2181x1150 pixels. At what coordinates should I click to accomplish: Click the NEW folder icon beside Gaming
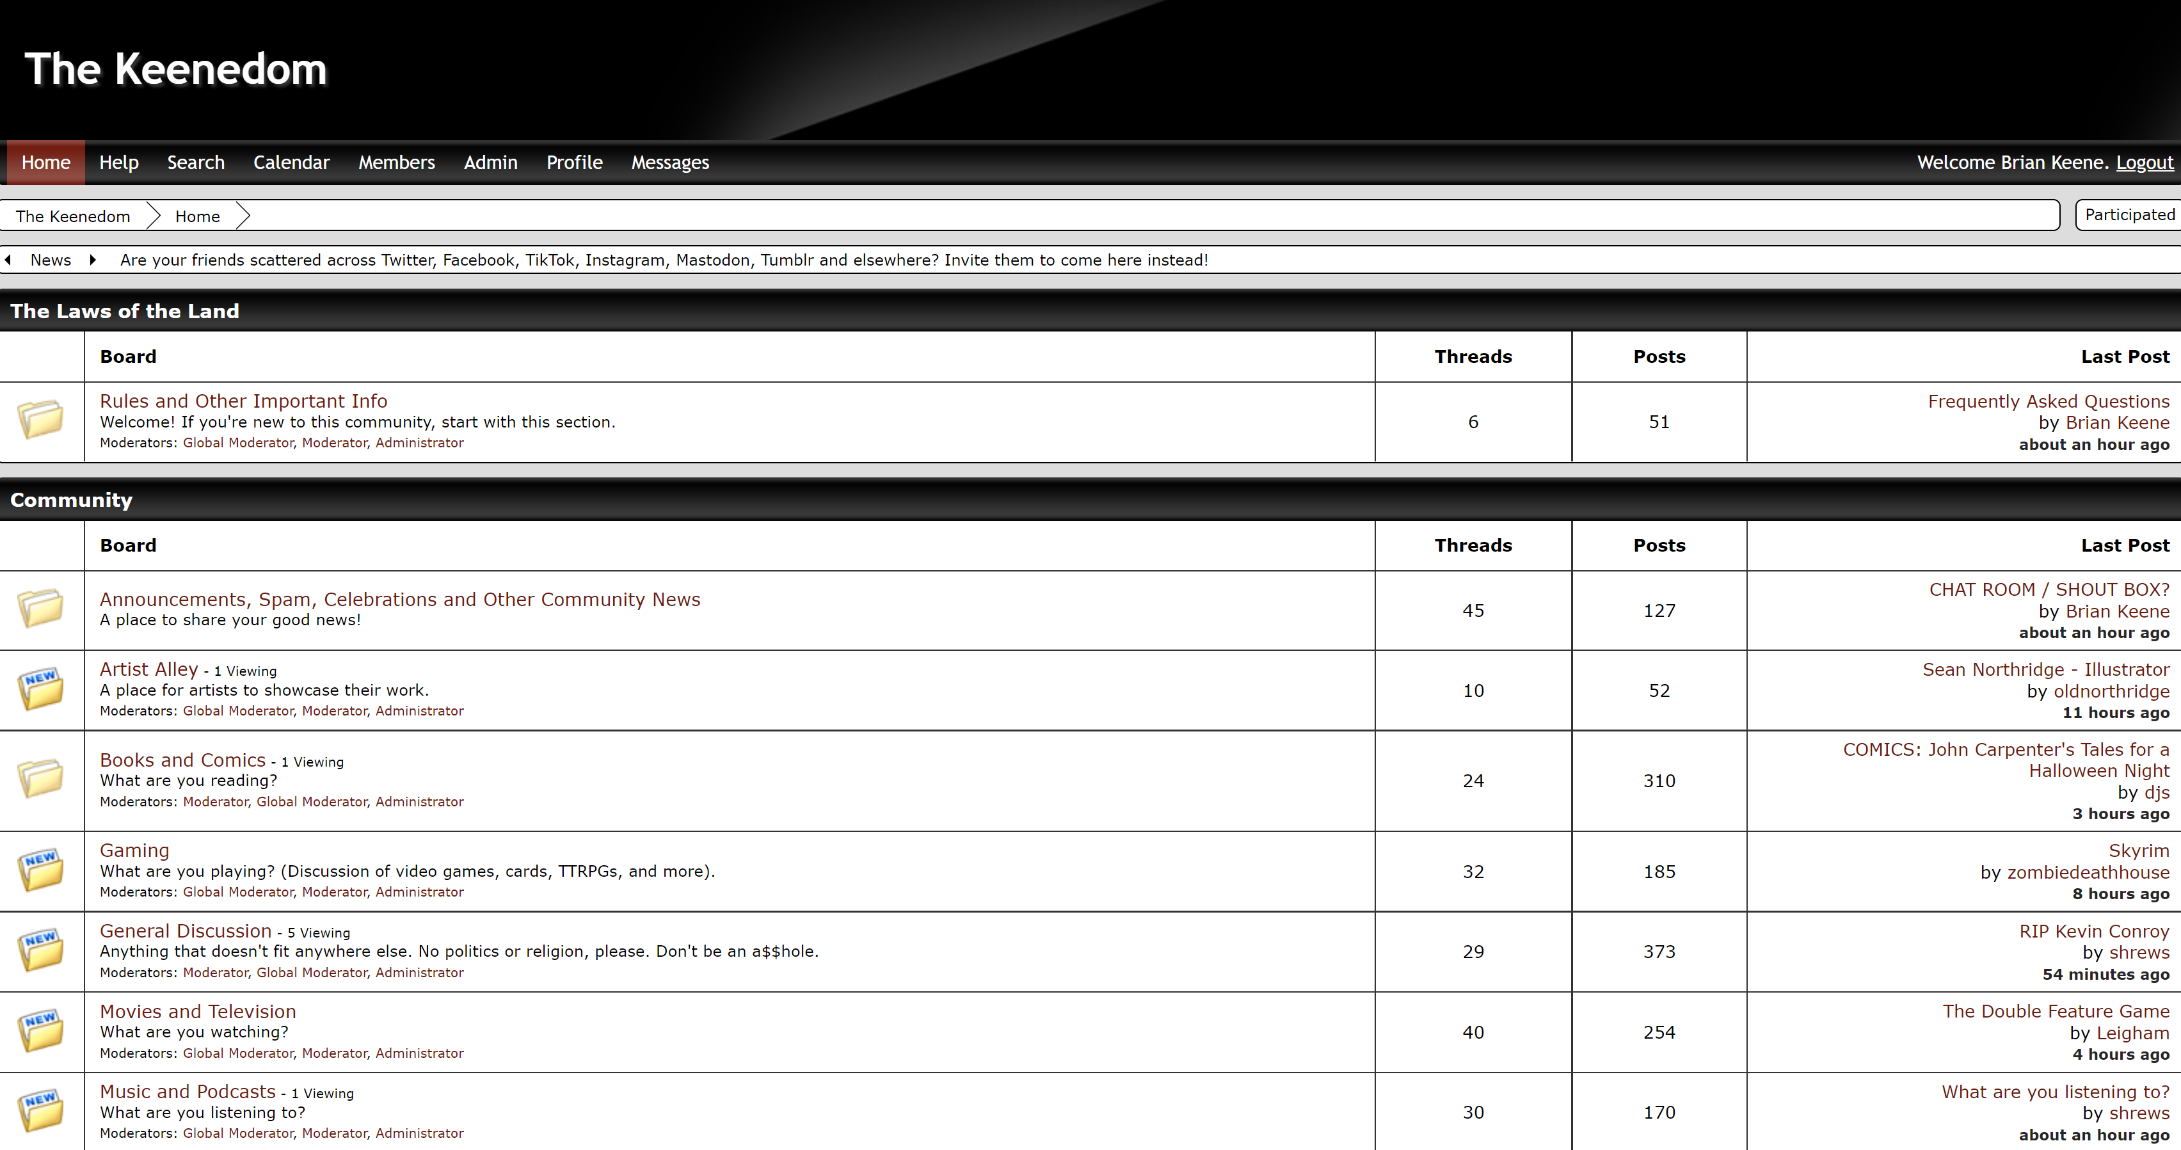point(41,870)
